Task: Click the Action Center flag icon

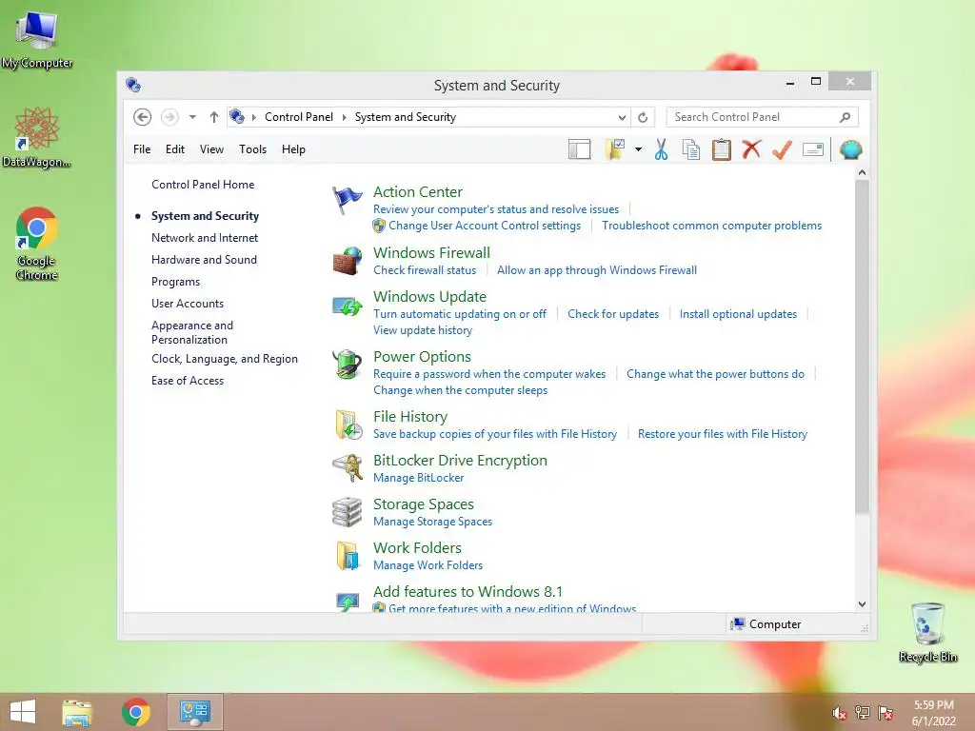Action: tap(347, 200)
